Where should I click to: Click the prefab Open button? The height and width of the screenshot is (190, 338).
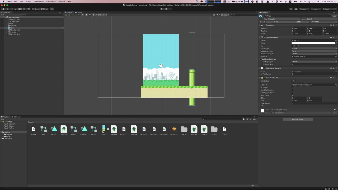tap(276, 22)
